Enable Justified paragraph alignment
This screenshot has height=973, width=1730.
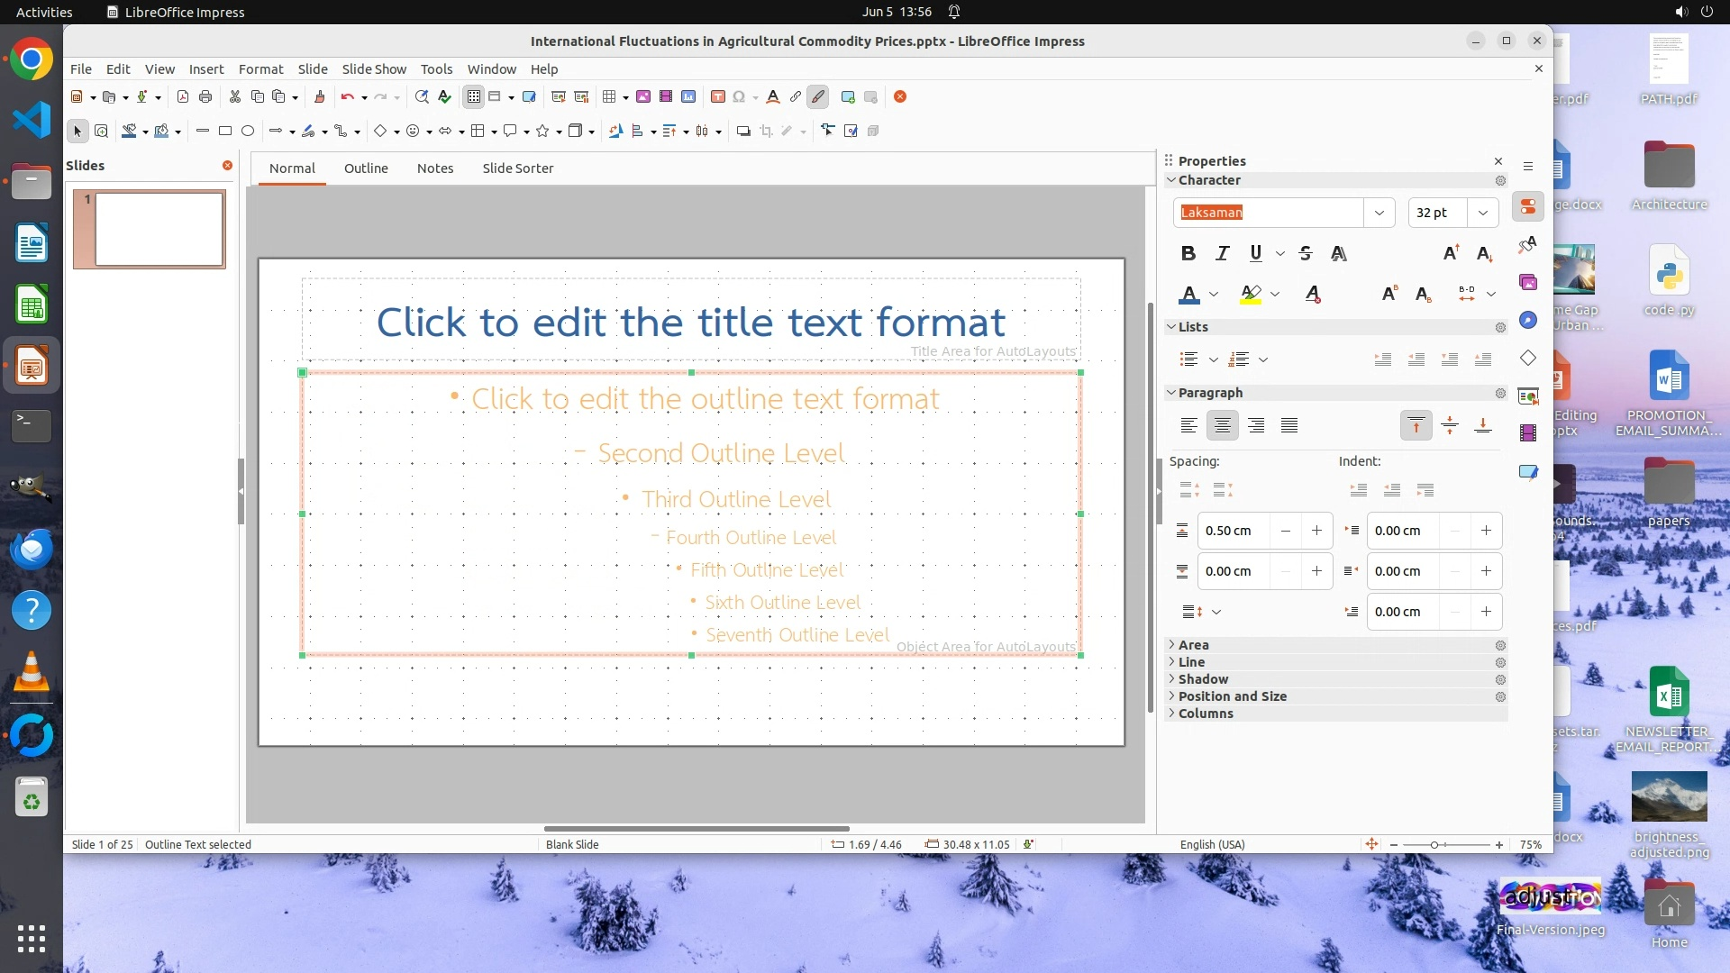(x=1289, y=425)
